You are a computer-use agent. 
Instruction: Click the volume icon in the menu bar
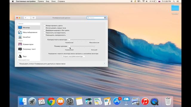click(x=147, y=1)
